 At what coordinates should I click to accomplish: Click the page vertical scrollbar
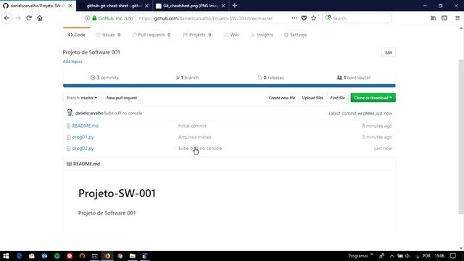(x=461, y=136)
